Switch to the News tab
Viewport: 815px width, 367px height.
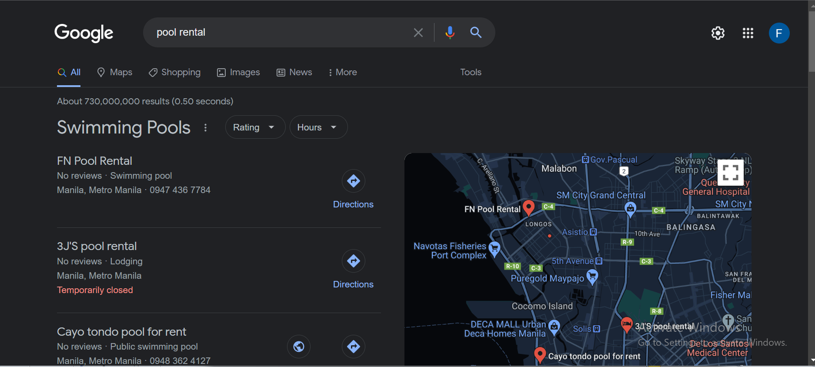coord(294,72)
